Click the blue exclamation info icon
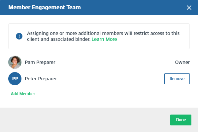198x132 pixels. 19,36
